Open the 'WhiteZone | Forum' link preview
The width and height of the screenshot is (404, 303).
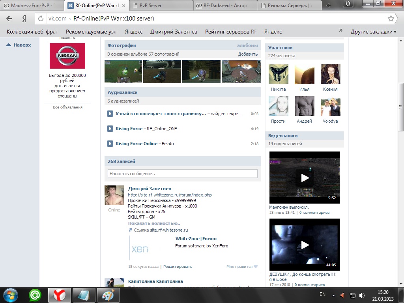pyautogui.click(x=196, y=239)
